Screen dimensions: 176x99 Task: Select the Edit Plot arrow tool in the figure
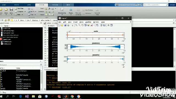coord(72,25)
